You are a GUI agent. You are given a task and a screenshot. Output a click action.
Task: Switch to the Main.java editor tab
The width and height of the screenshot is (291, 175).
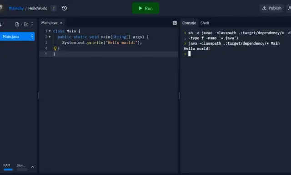click(x=50, y=23)
